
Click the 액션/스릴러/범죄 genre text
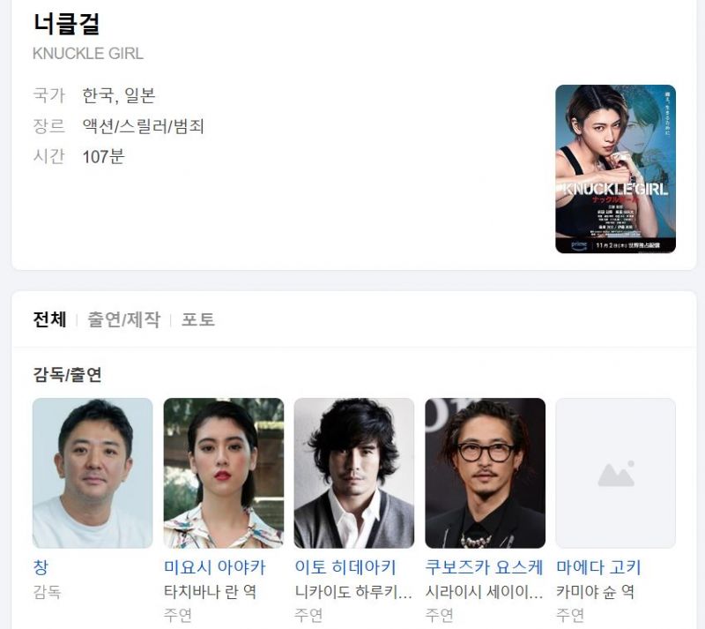click(144, 126)
